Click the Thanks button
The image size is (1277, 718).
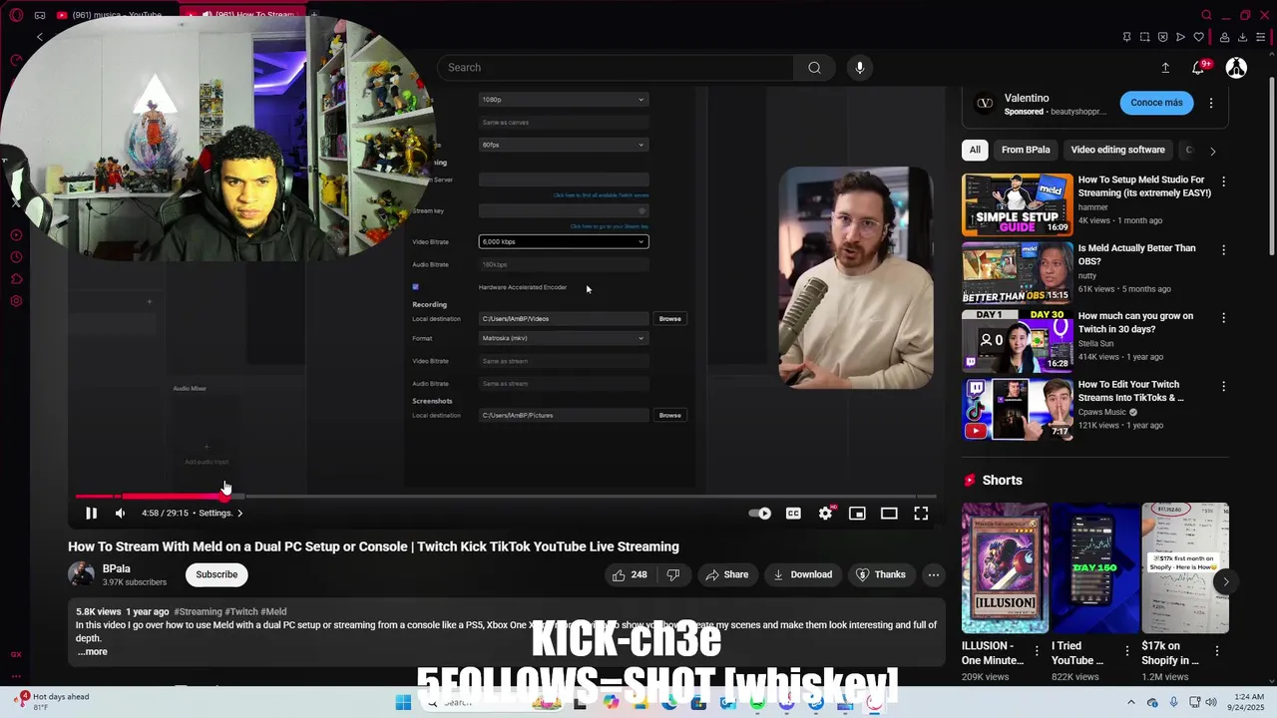[881, 574]
